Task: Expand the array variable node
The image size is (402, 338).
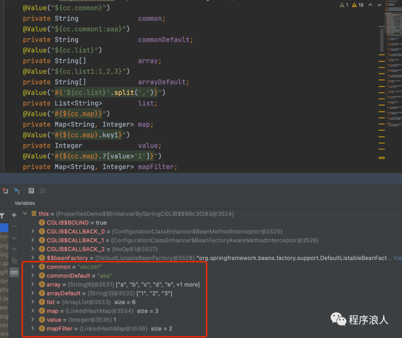Action: coord(32,284)
